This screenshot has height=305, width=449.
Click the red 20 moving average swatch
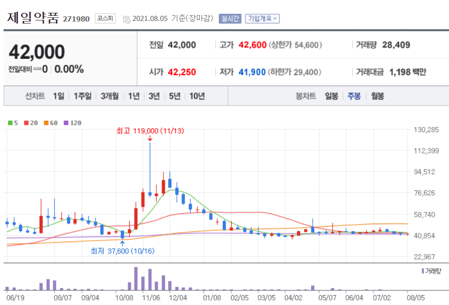(26, 123)
